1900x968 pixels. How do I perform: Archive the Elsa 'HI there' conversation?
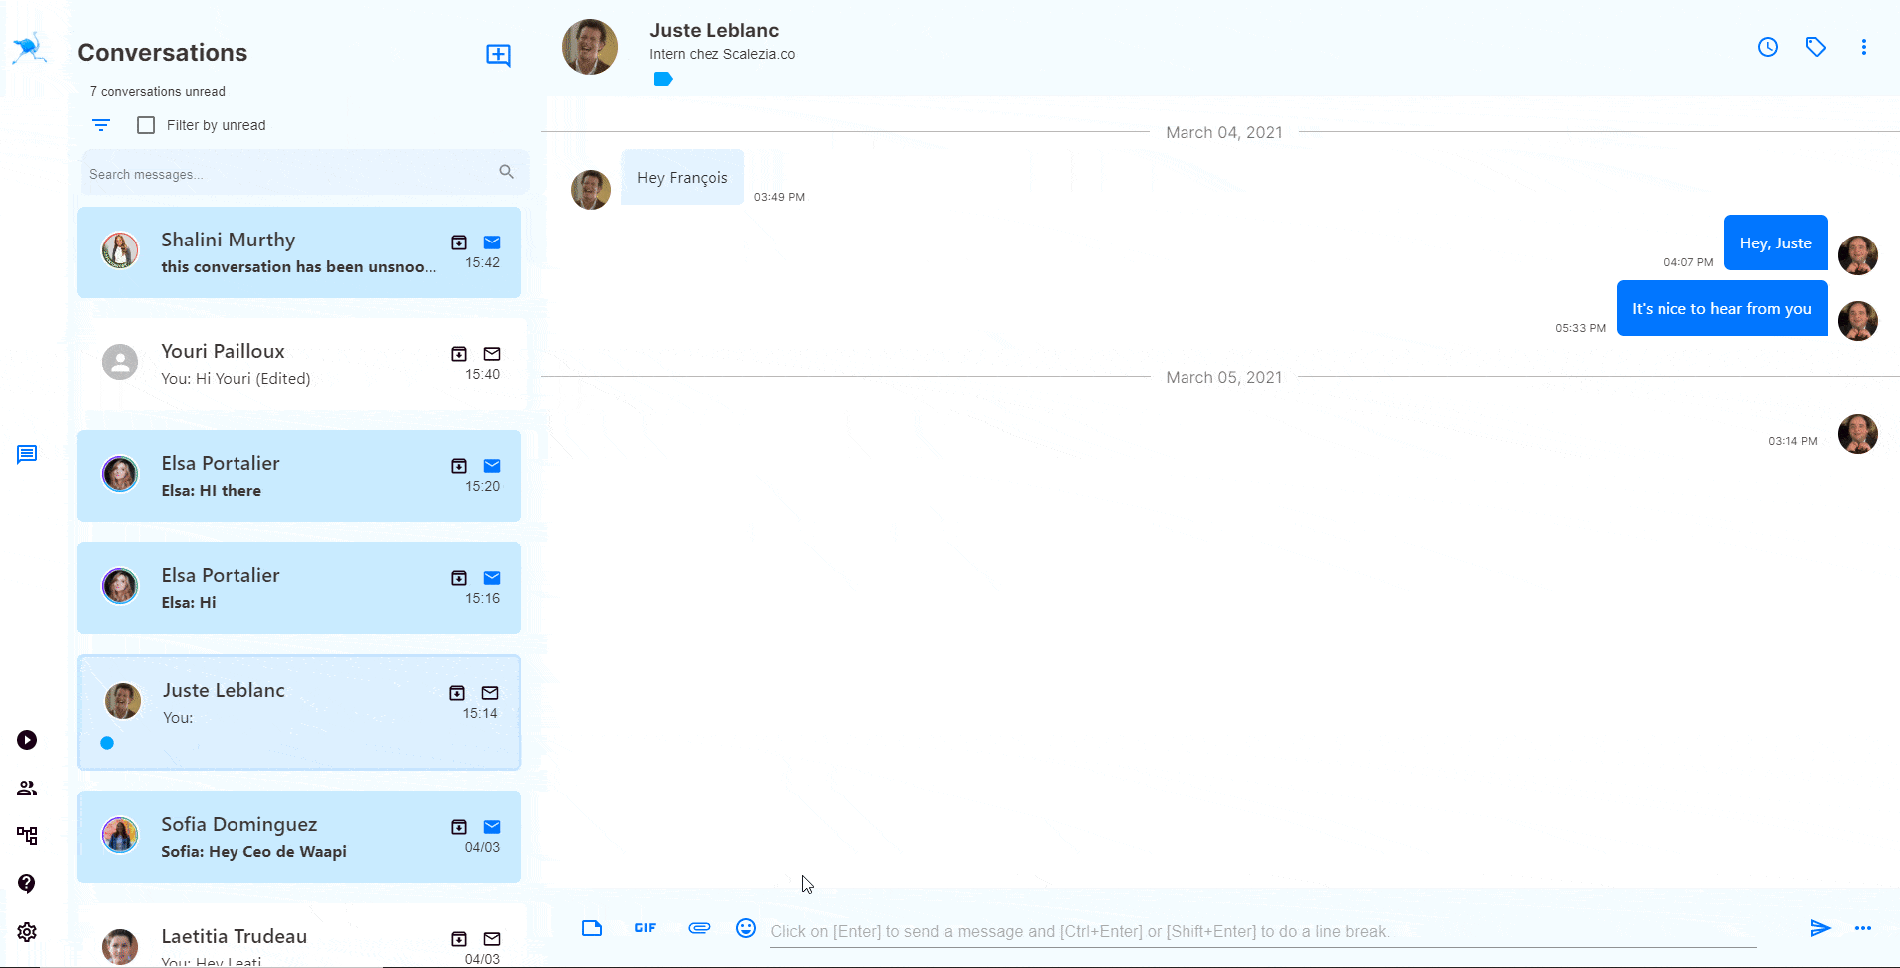[x=459, y=466]
